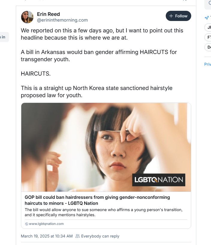Click the www.lgbtqnation.com domain text
The width and height of the screenshot is (211, 245).
46,224
